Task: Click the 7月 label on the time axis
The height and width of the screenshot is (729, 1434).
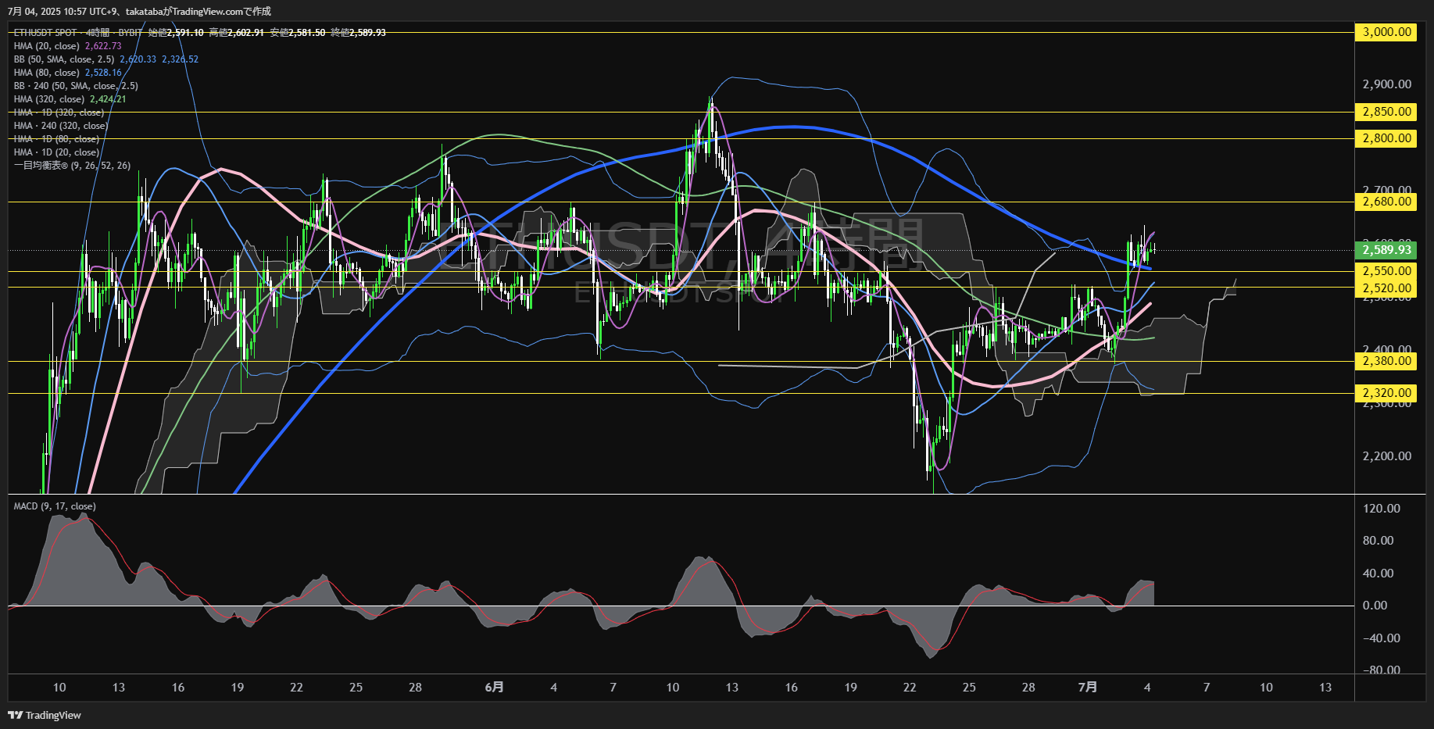Action: (1087, 688)
